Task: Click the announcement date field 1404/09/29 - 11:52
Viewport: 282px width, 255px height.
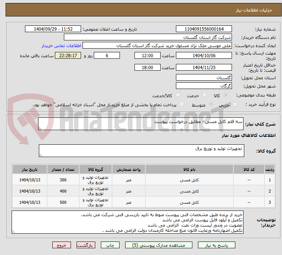Action: click(x=53, y=29)
